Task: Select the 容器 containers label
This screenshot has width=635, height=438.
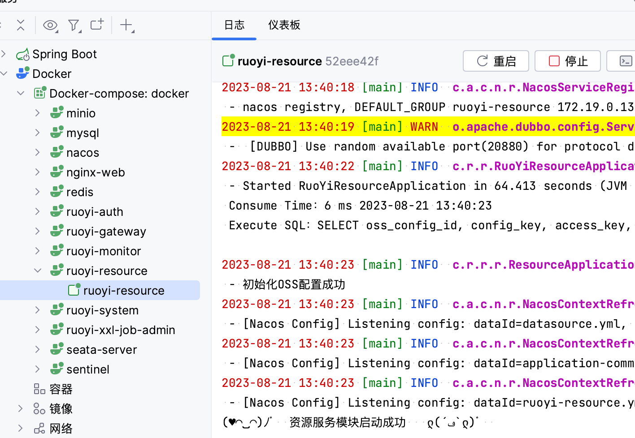Action: [61, 389]
